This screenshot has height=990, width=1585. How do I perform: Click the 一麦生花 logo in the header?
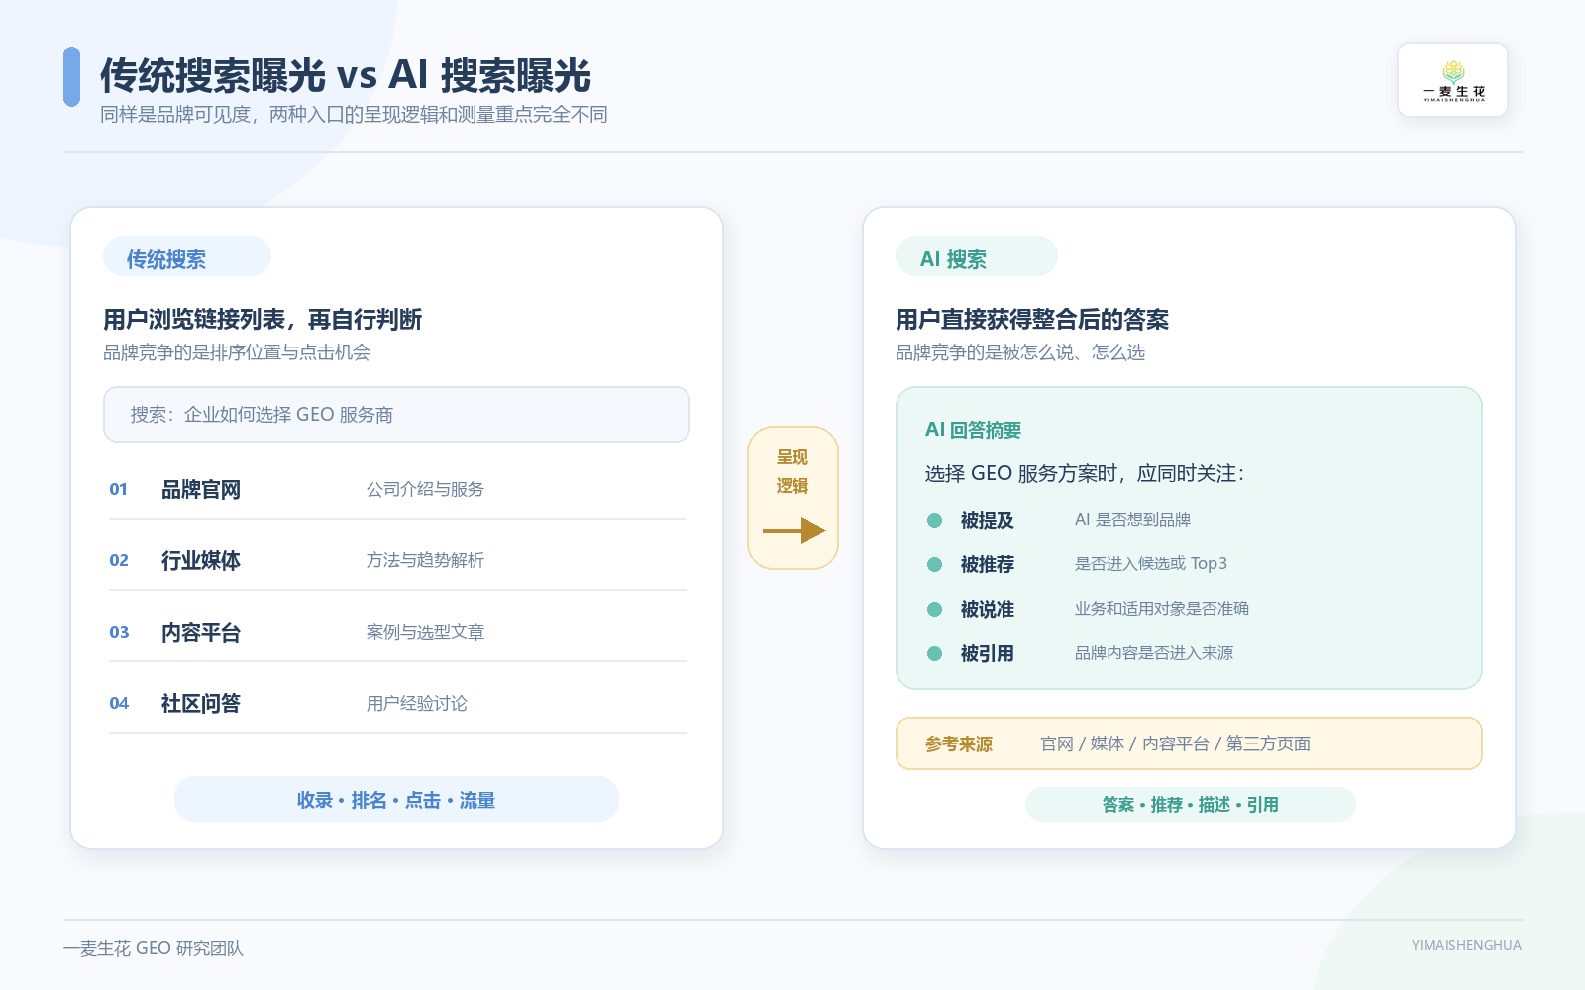[x=1453, y=80]
